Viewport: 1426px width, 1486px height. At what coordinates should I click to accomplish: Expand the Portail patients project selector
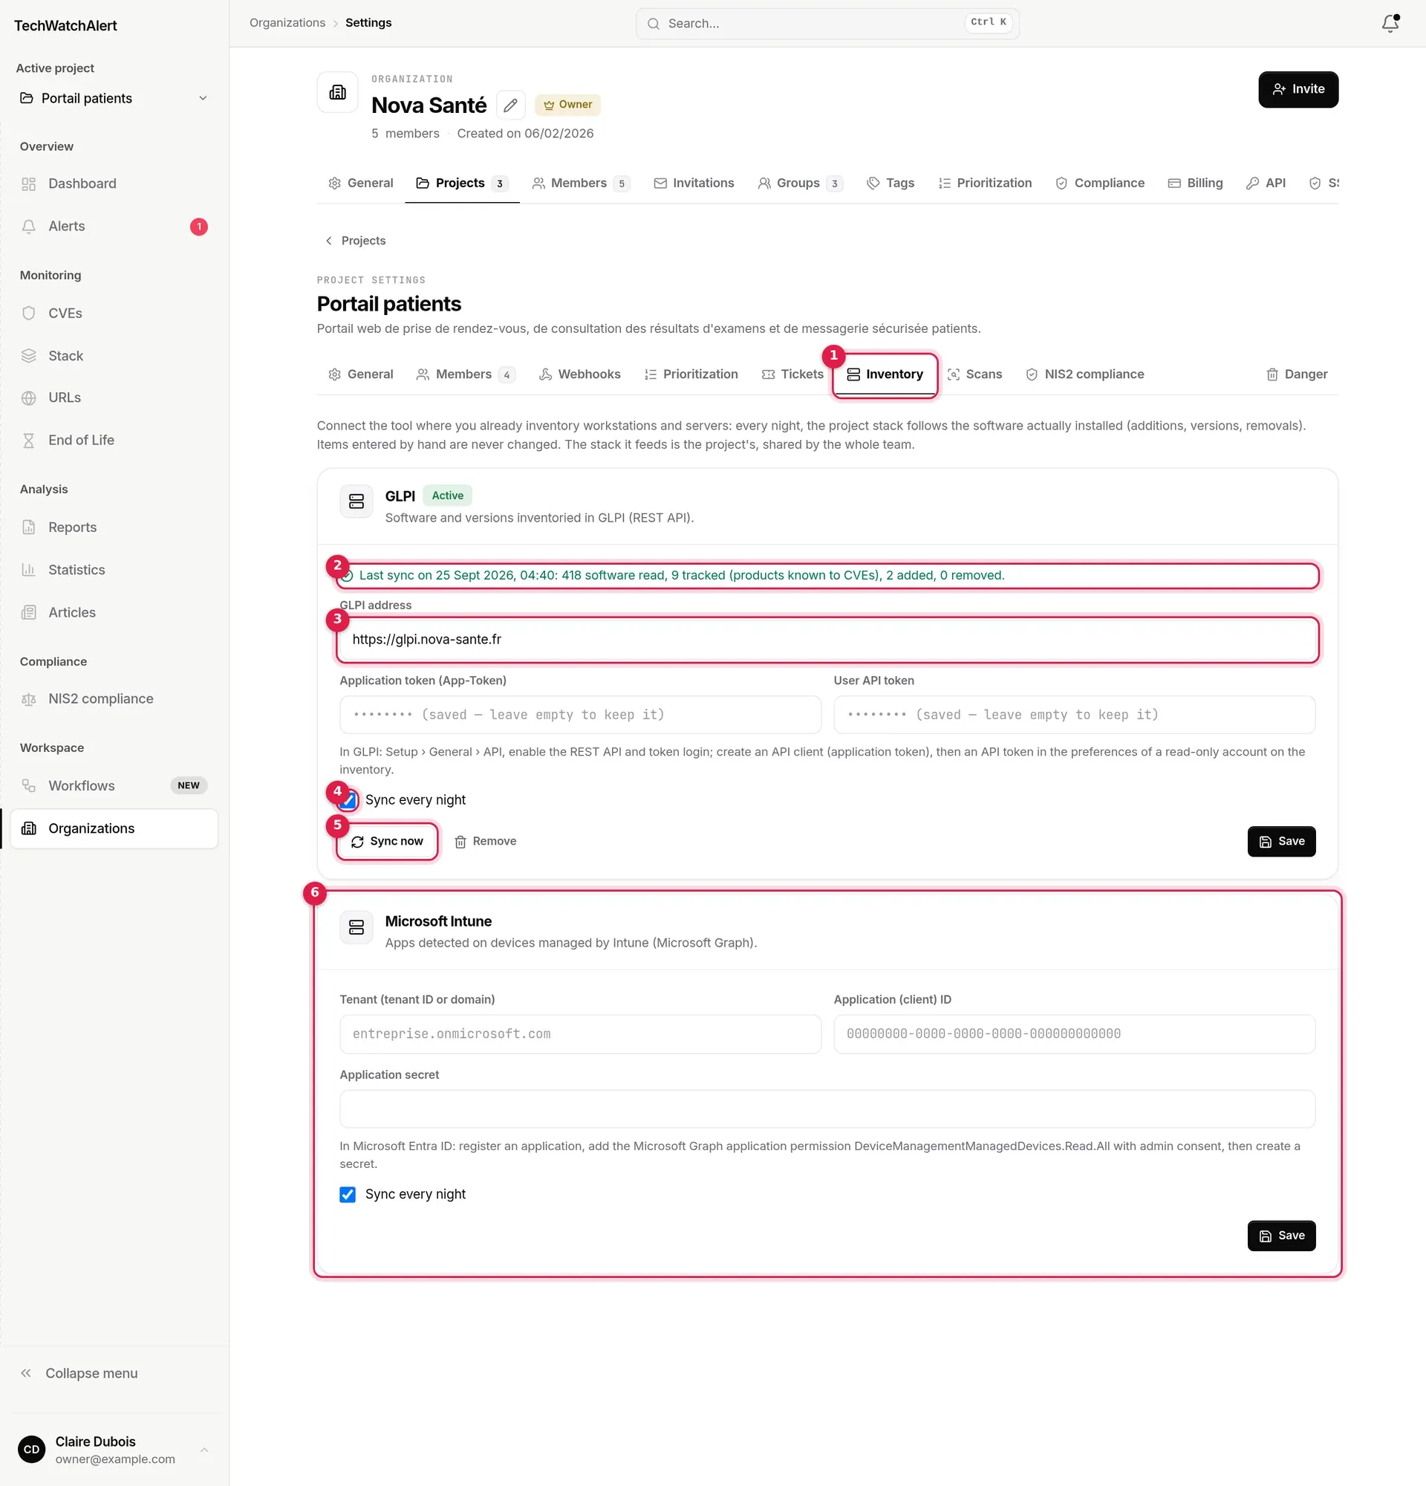tap(114, 99)
